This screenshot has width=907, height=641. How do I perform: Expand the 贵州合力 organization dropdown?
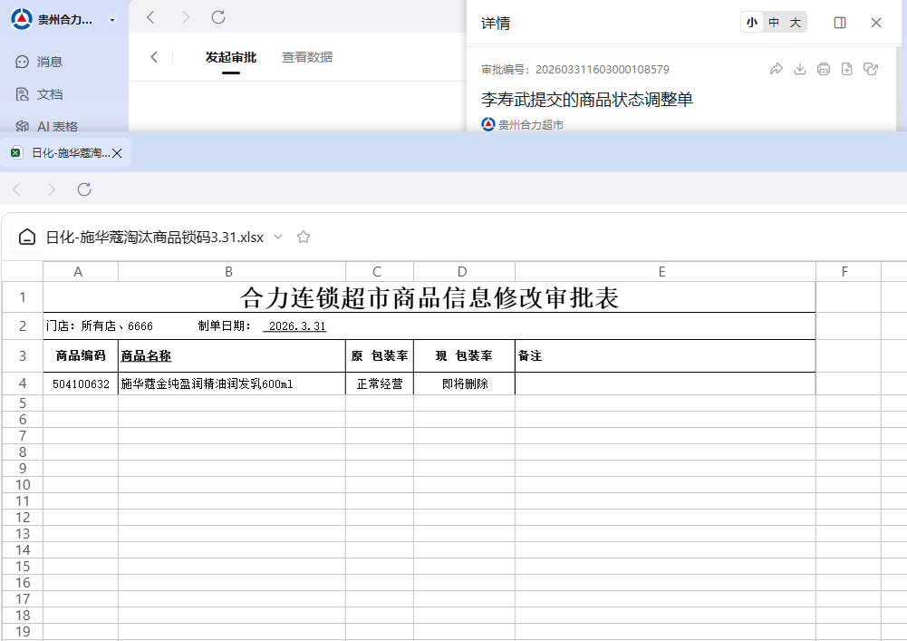click(112, 19)
